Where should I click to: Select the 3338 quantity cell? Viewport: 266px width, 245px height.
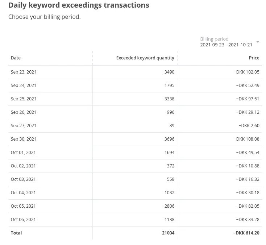[169, 99]
